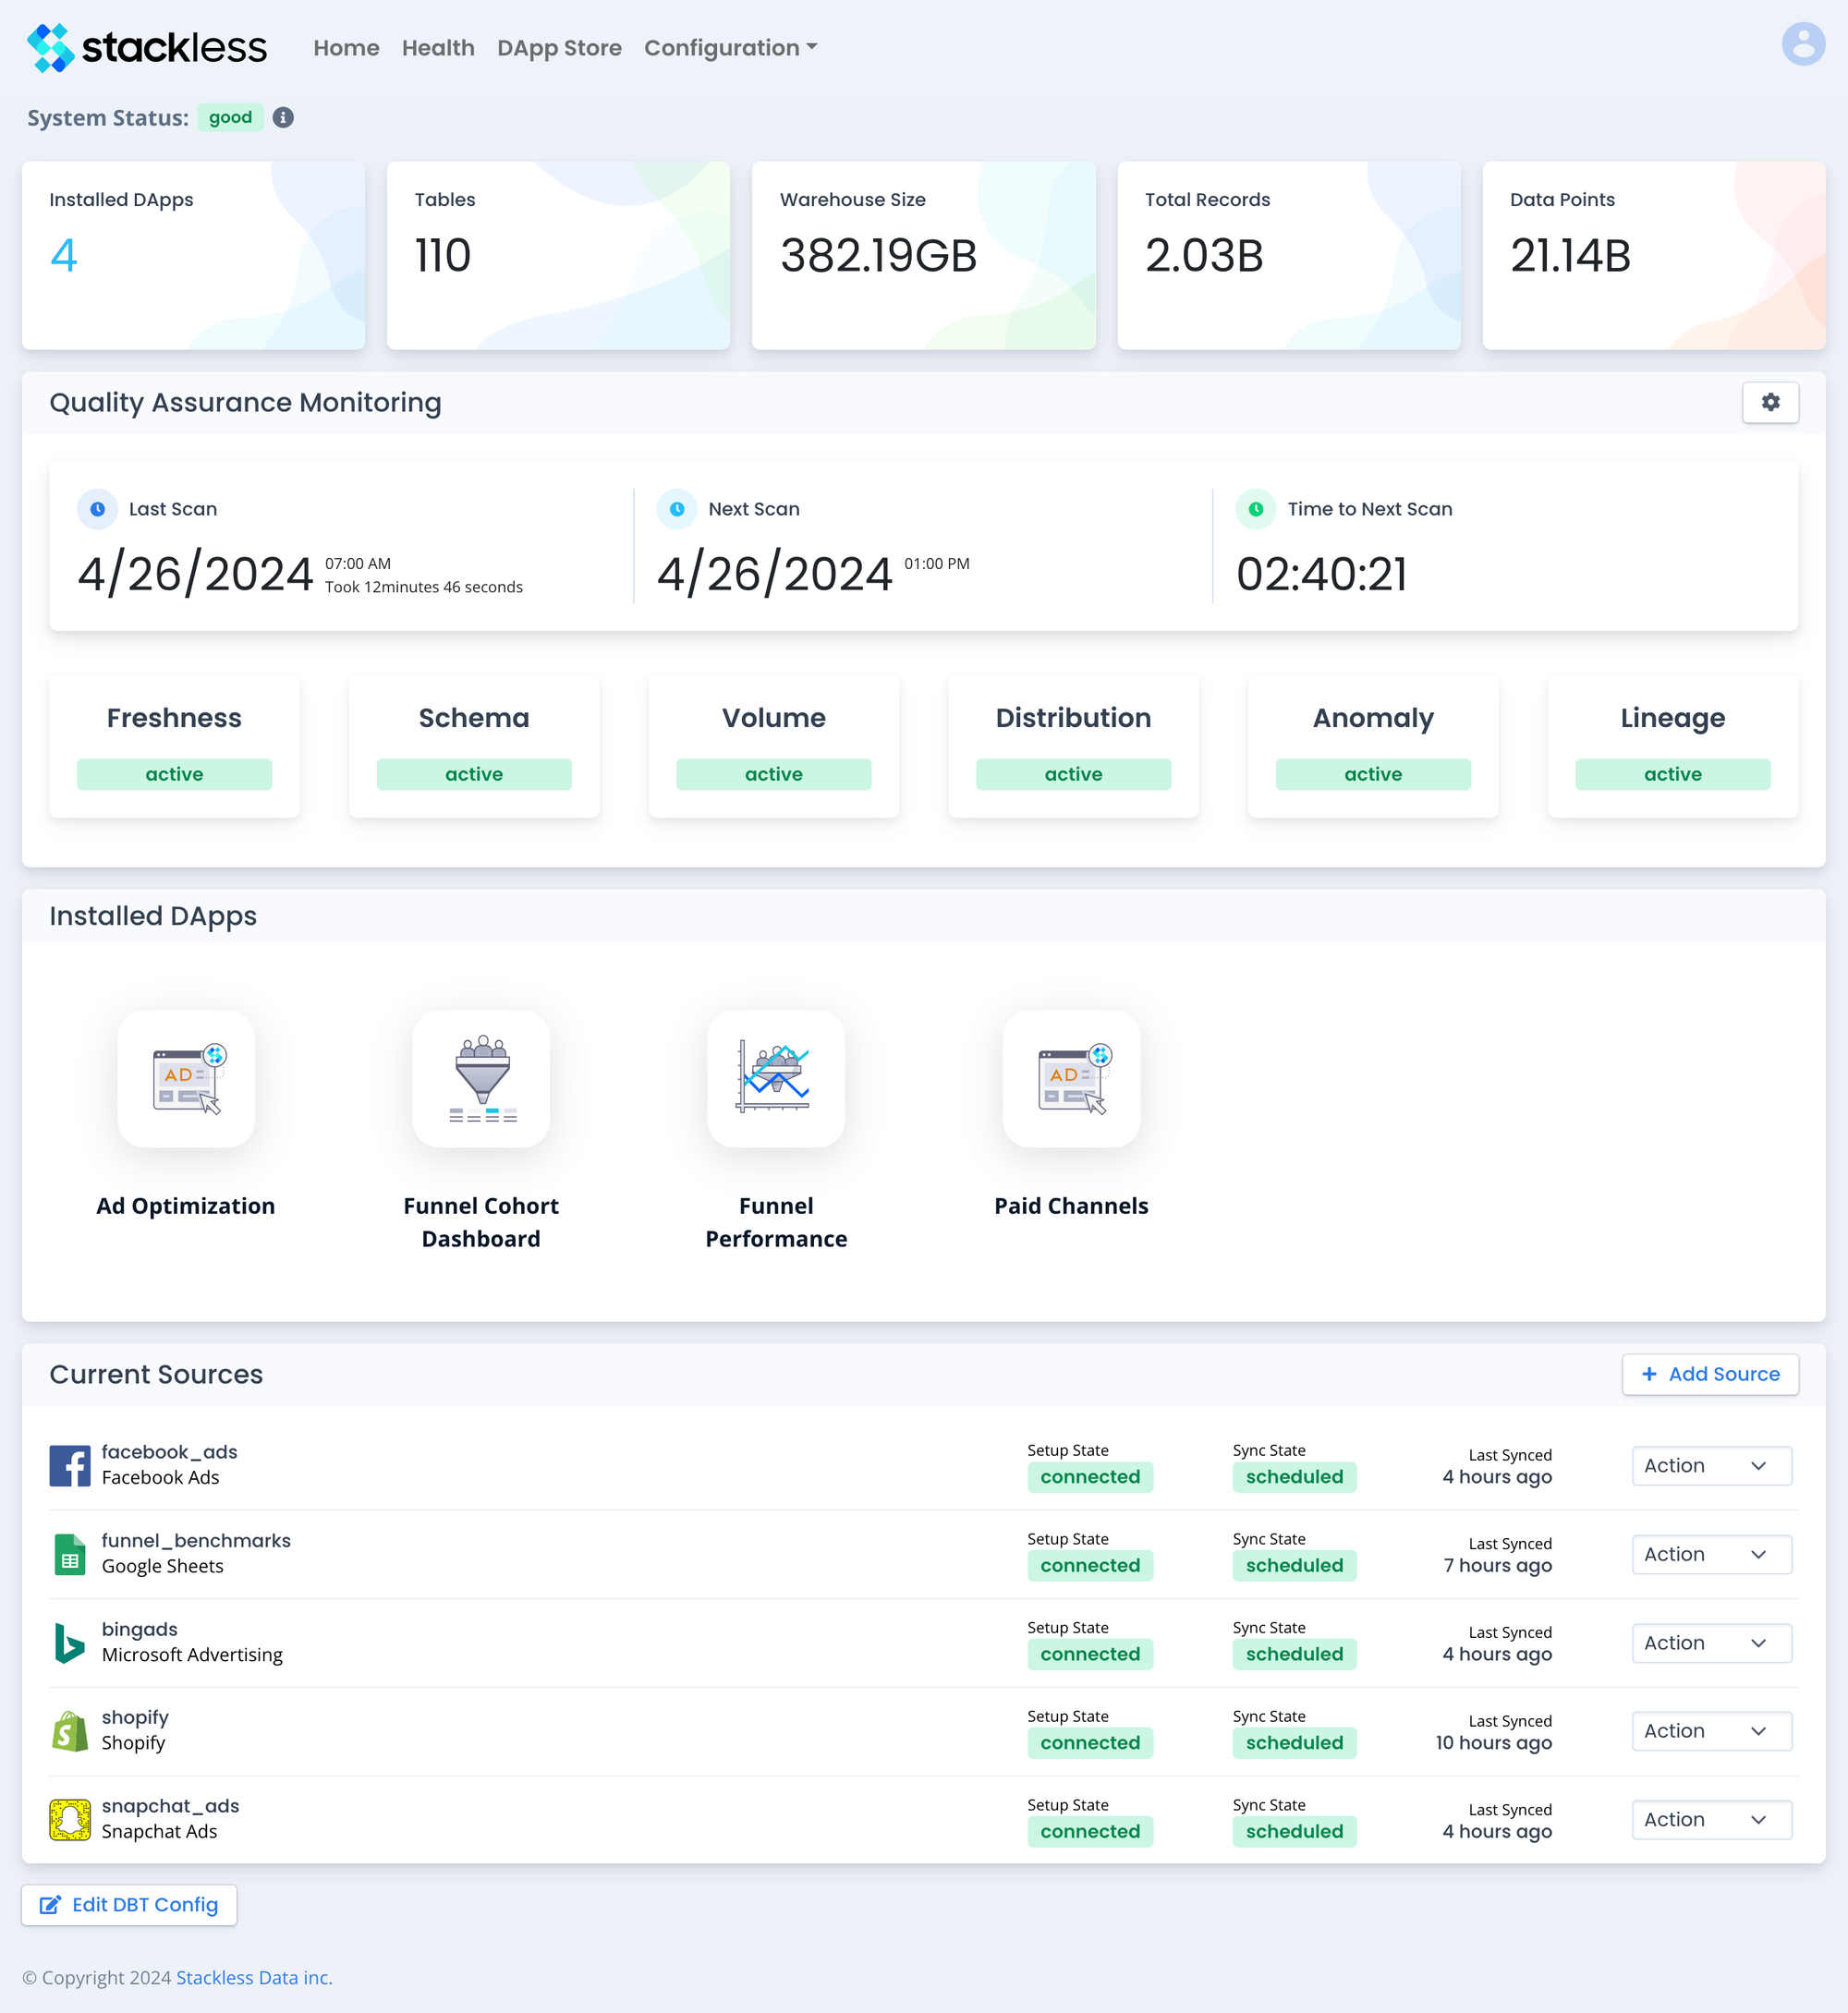Toggle the Freshness monitor active status
1848x2013 pixels.
pyautogui.click(x=174, y=773)
